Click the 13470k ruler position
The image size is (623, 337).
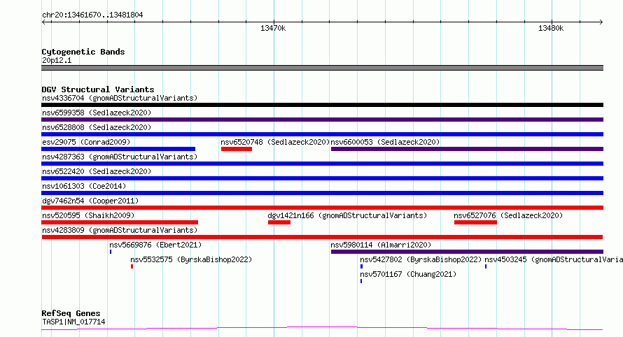click(273, 28)
